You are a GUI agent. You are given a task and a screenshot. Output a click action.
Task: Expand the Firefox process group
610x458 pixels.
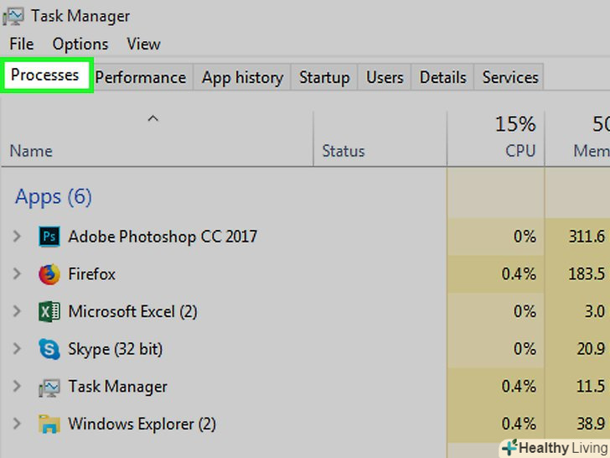pos(17,274)
